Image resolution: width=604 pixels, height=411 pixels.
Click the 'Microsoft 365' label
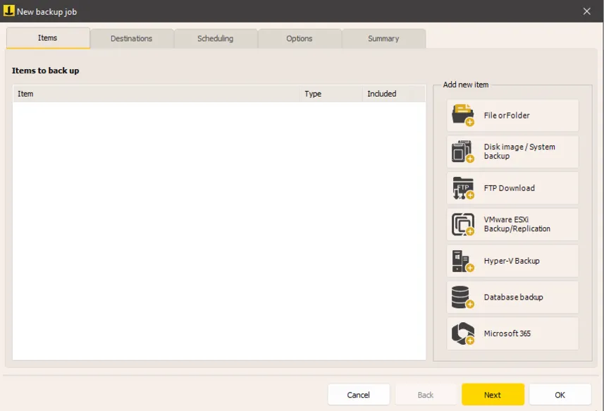507,333
